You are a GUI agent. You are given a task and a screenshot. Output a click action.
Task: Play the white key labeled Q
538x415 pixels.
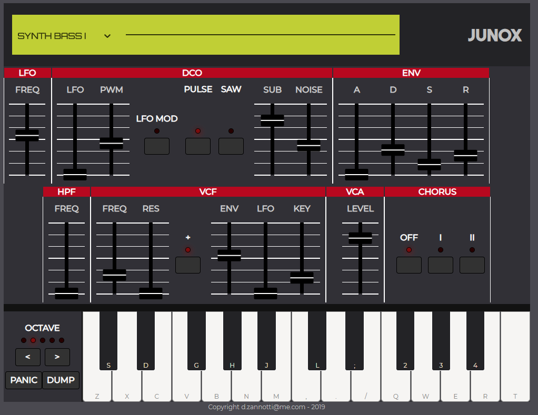click(x=396, y=386)
